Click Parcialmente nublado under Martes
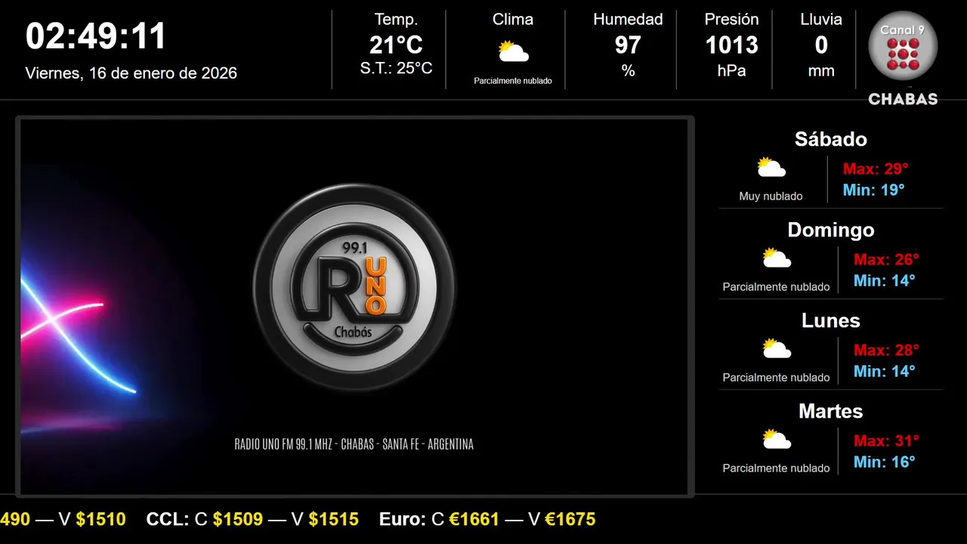The height and width of the screenshot is (544, 967). [x=777, y=468]
